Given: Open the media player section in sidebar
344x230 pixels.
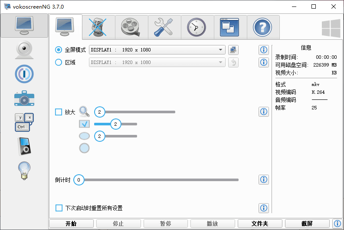Looking at the screenshot, I should tap(24, 146).
